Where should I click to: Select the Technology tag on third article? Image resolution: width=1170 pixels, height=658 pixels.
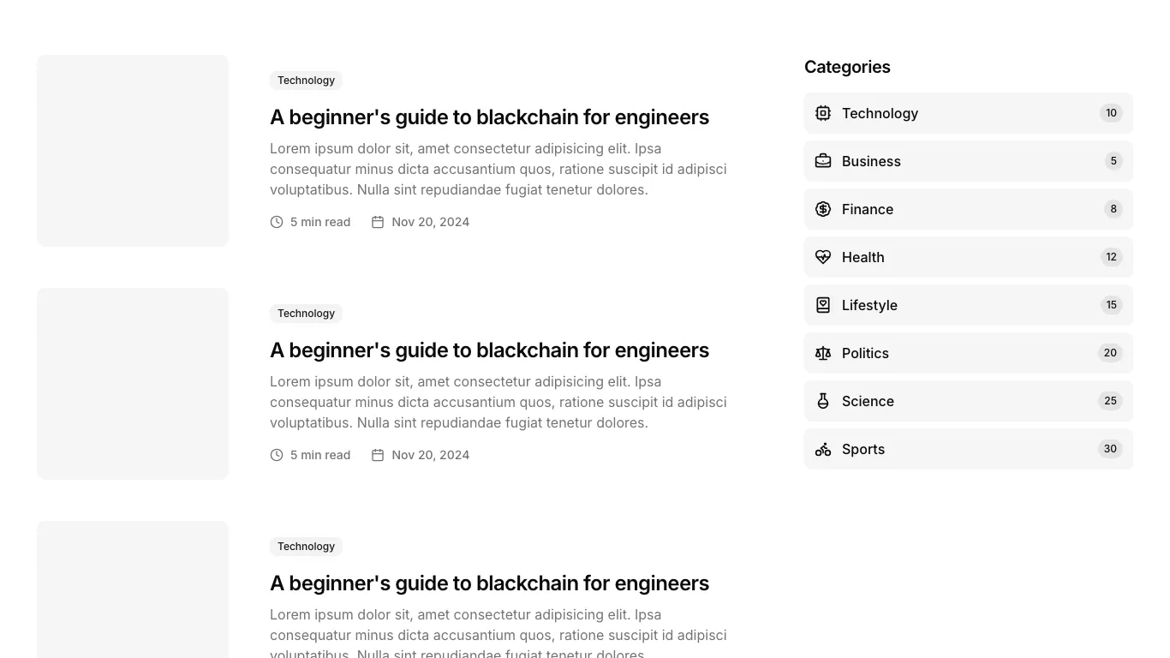click(306, 547)
